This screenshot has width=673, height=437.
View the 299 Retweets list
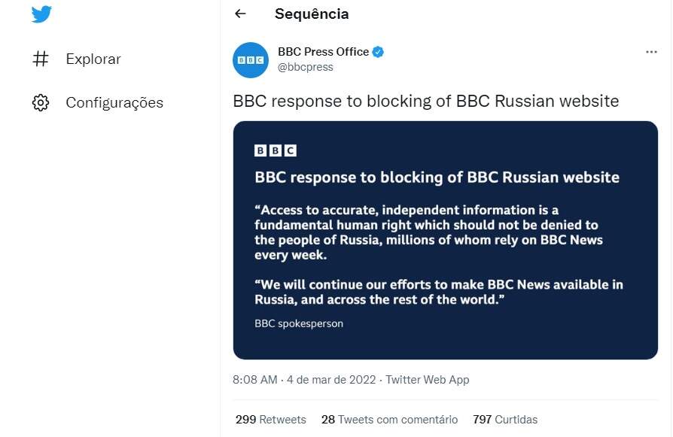click(271, 420)
